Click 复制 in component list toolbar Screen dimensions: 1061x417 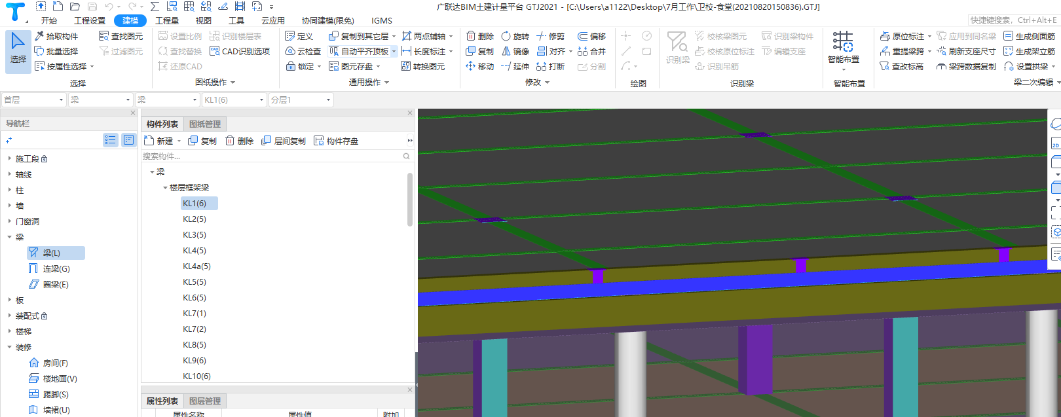[202, 141]
